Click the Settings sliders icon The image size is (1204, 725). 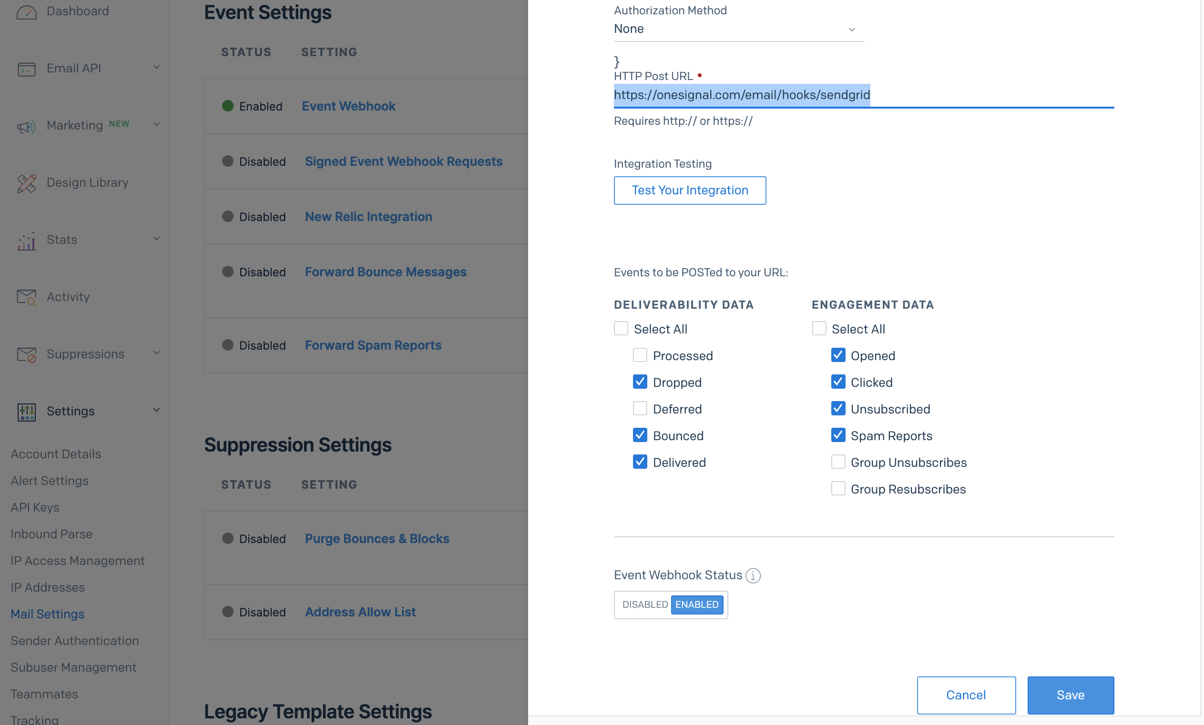tap(26, 412)
